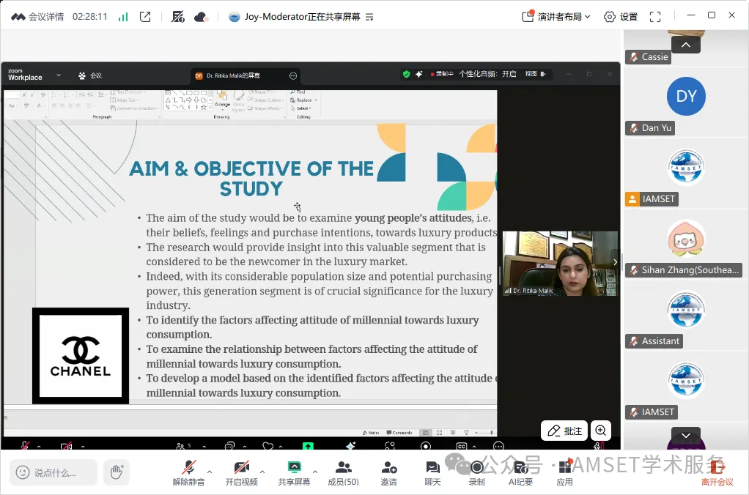Image resolution: width=749 pixels, height=495 pixels.
Task: Click the AI Companion sparkle icon in Zoom header
Action: (419, 74)
